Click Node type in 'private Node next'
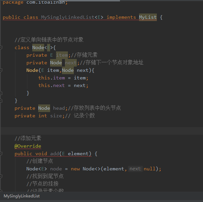 (x=56, y=63)
